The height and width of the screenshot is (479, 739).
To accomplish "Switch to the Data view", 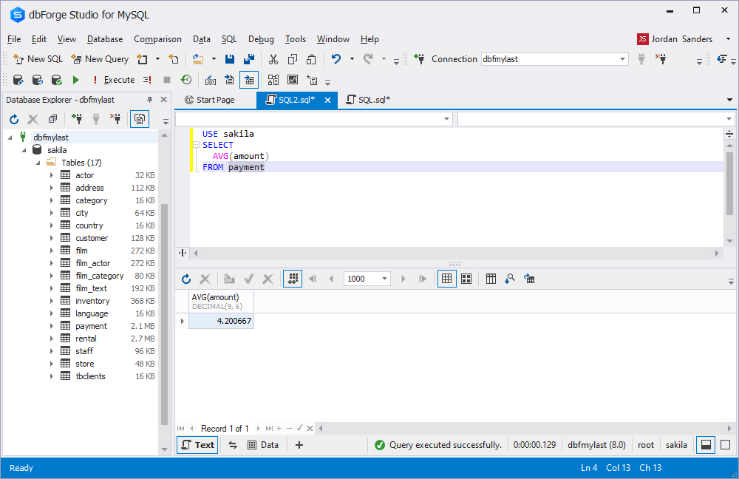I will pos(263,444).
